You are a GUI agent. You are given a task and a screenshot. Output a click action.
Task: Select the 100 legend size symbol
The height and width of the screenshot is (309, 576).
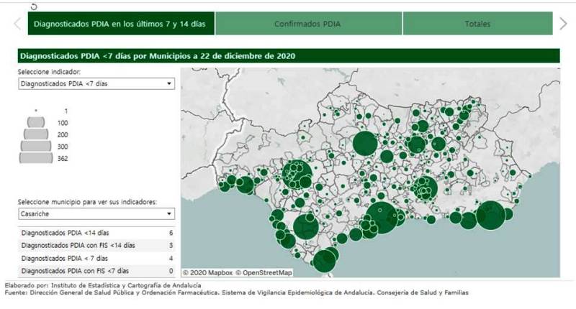pos(36,123)
